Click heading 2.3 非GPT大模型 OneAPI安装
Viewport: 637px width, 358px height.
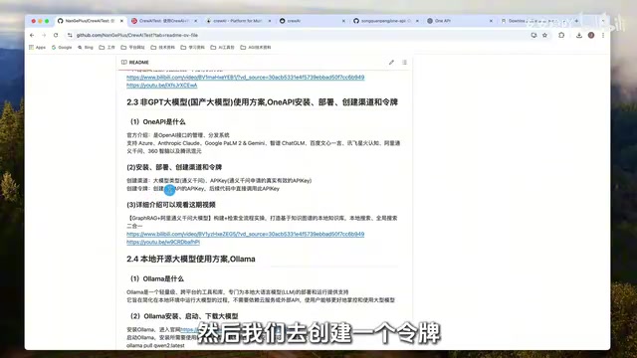click(x=262, y=102)
